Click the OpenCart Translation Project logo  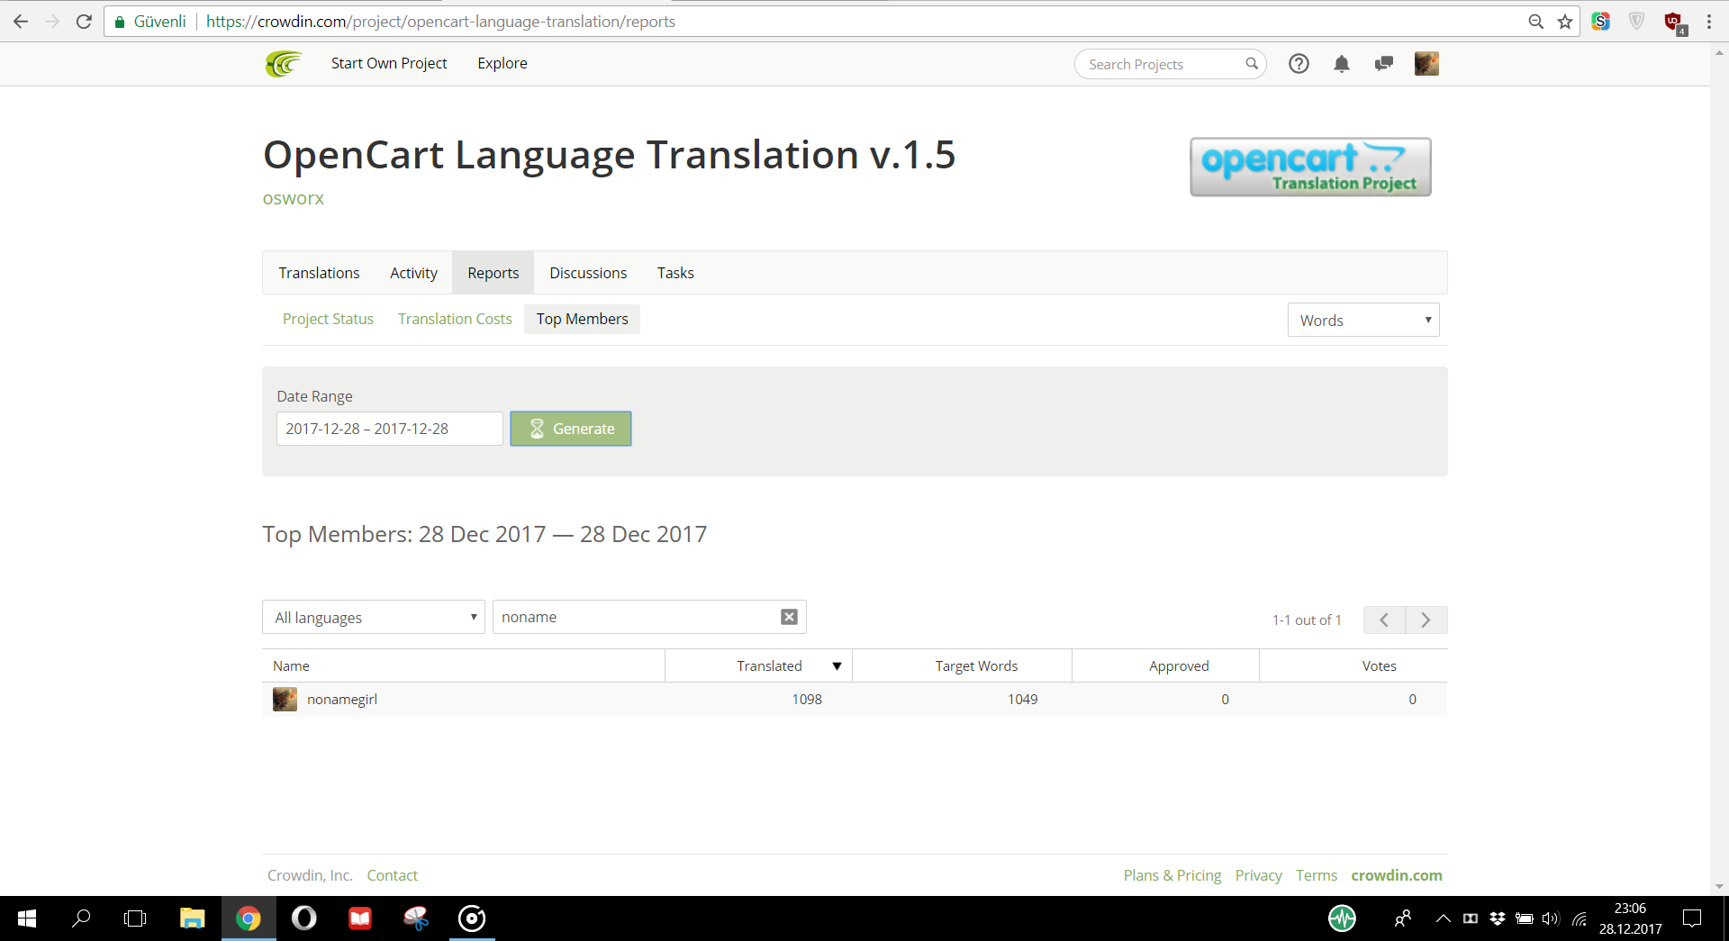coord(1310,167)
